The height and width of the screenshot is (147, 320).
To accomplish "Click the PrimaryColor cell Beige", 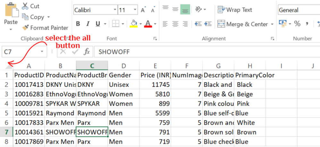I will pos(250,94).
